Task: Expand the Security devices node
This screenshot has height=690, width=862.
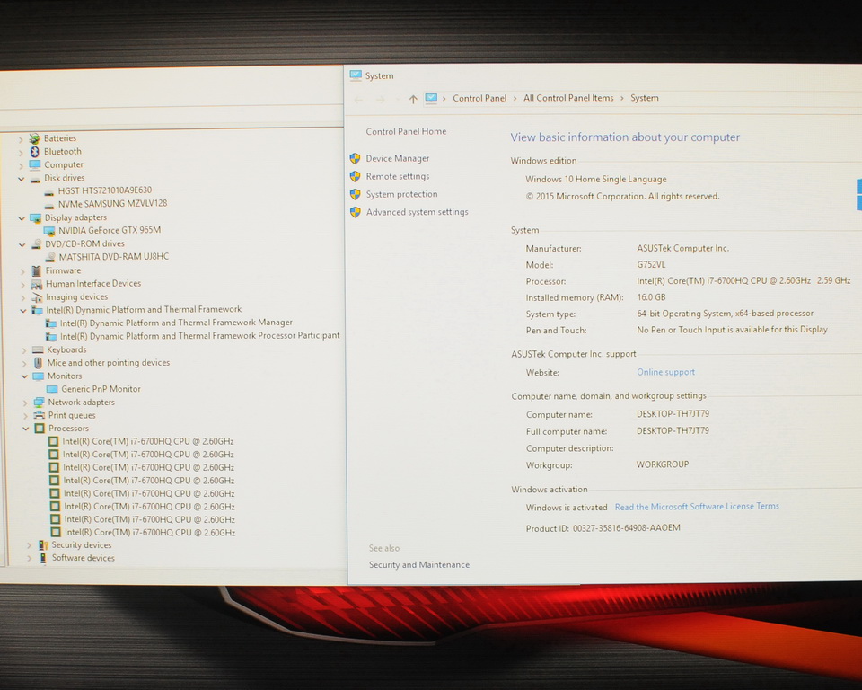Action: (x=29, y=546)
